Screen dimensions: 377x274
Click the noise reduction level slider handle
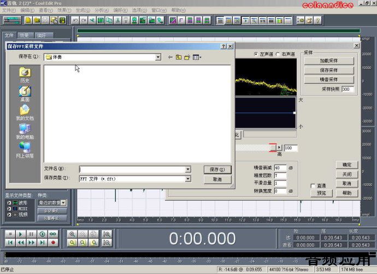pyautogui.click(x=273, y=148)
